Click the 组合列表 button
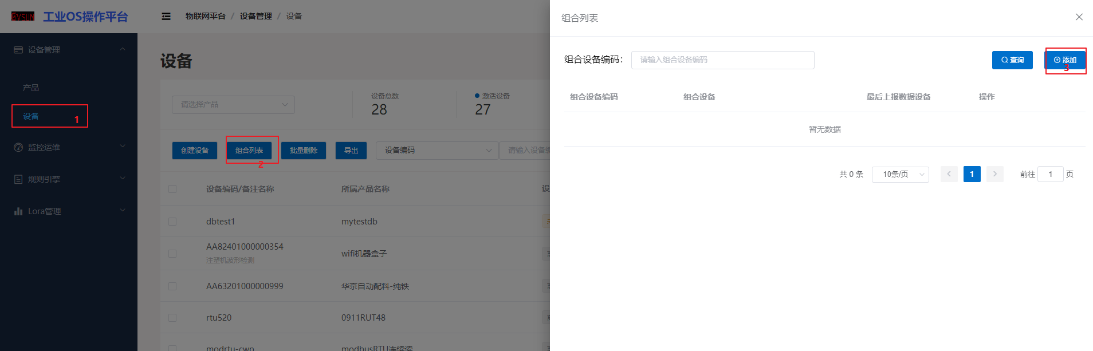The height and width of the screenshot is (351, 1093). point(249,151)
